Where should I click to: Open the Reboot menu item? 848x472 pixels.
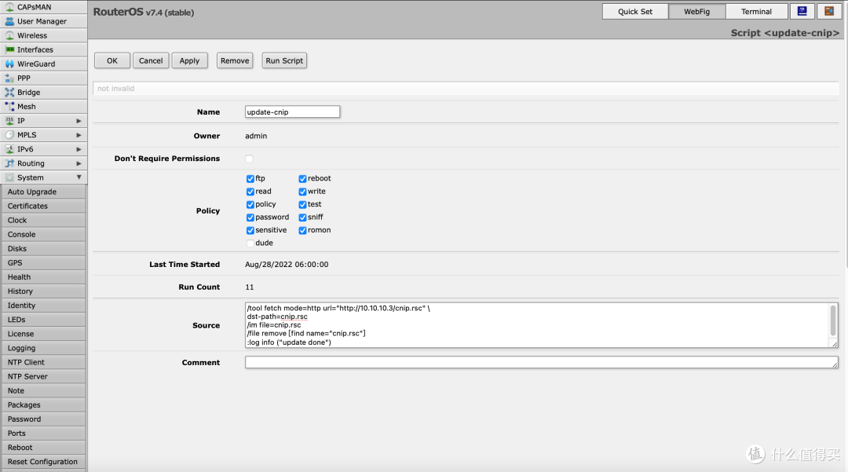pyautogui.click(x=43, y=448)
